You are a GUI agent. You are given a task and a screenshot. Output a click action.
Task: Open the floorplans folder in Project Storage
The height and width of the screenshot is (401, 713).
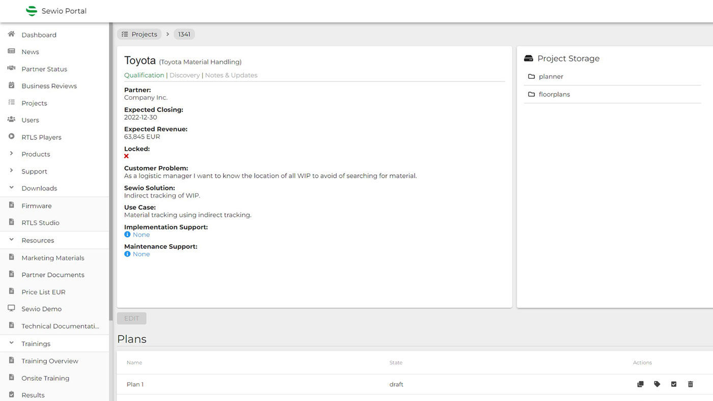click(x=554, y=94)
